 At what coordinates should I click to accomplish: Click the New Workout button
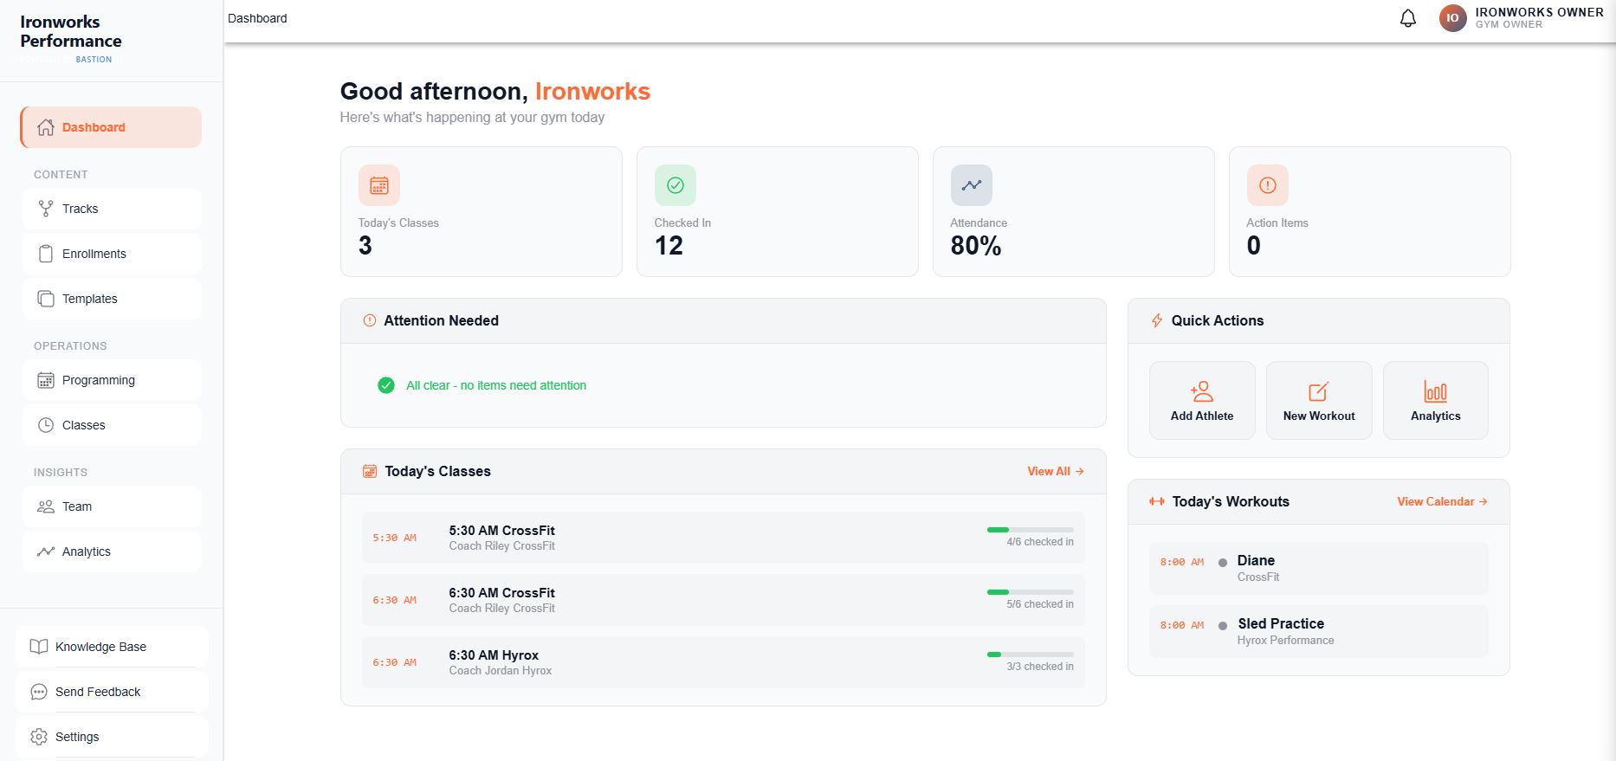[x=1319, y=400]
